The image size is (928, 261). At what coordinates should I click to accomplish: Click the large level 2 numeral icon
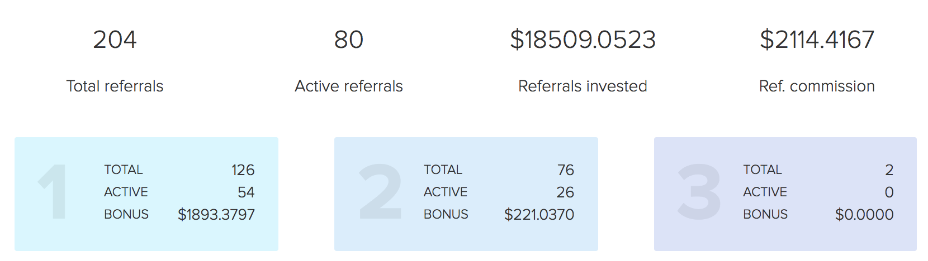pos(381,191)
